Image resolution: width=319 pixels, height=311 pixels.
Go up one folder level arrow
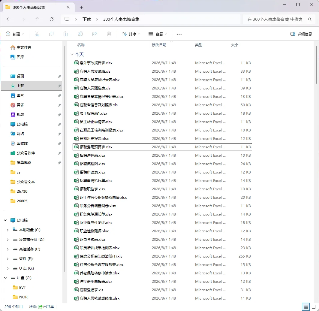(x=37, y=19)
